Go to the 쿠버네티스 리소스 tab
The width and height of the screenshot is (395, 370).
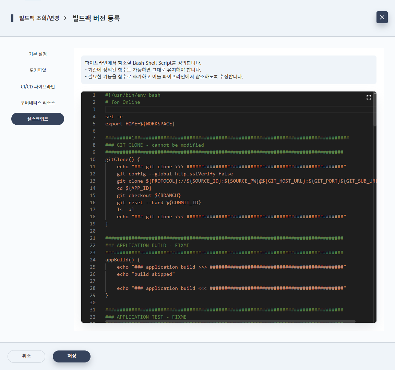click(38, 103)
